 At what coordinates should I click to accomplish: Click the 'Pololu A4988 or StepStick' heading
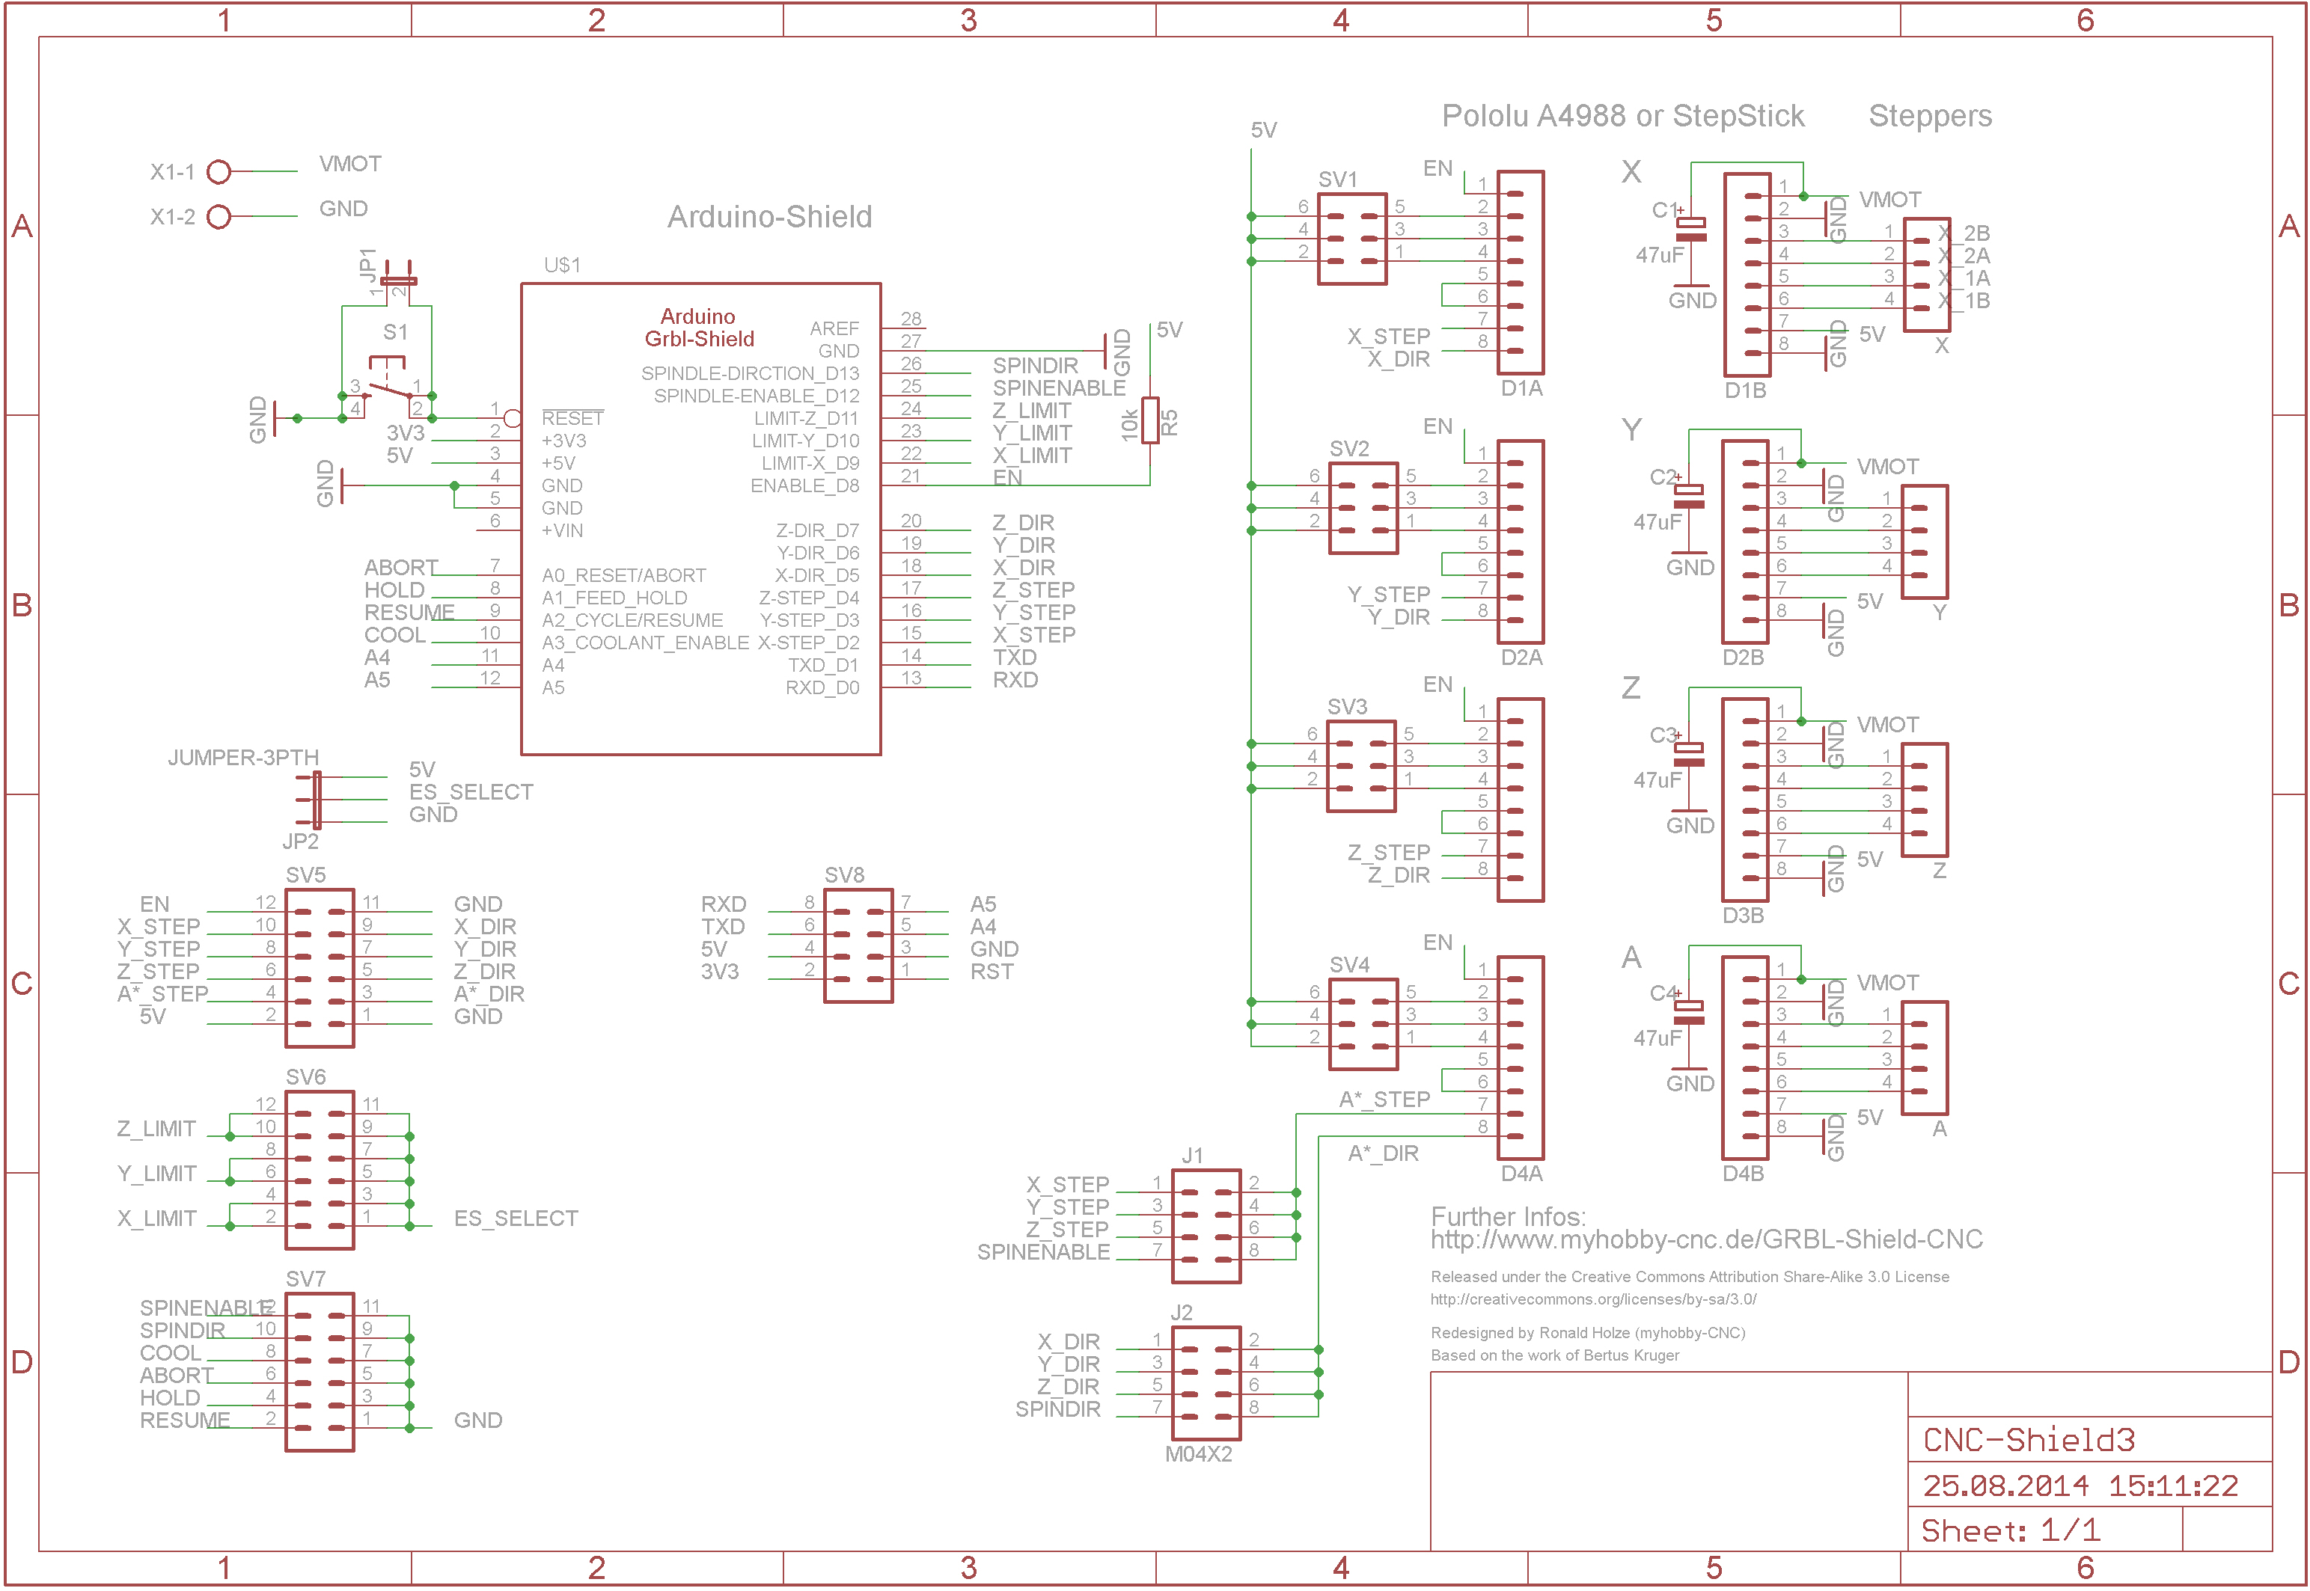pyautogui.click(x=1622, y=117)
